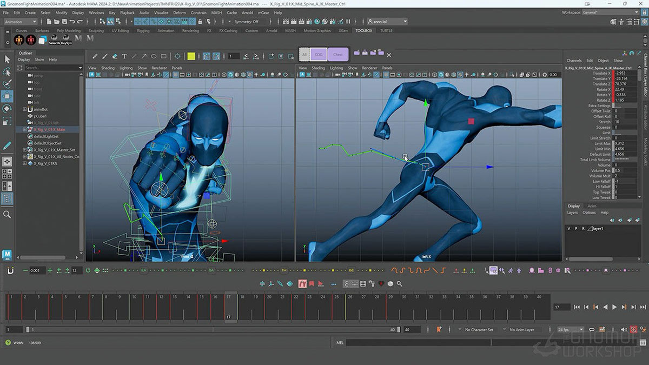Toggle the All selection set button

(304, 54)
